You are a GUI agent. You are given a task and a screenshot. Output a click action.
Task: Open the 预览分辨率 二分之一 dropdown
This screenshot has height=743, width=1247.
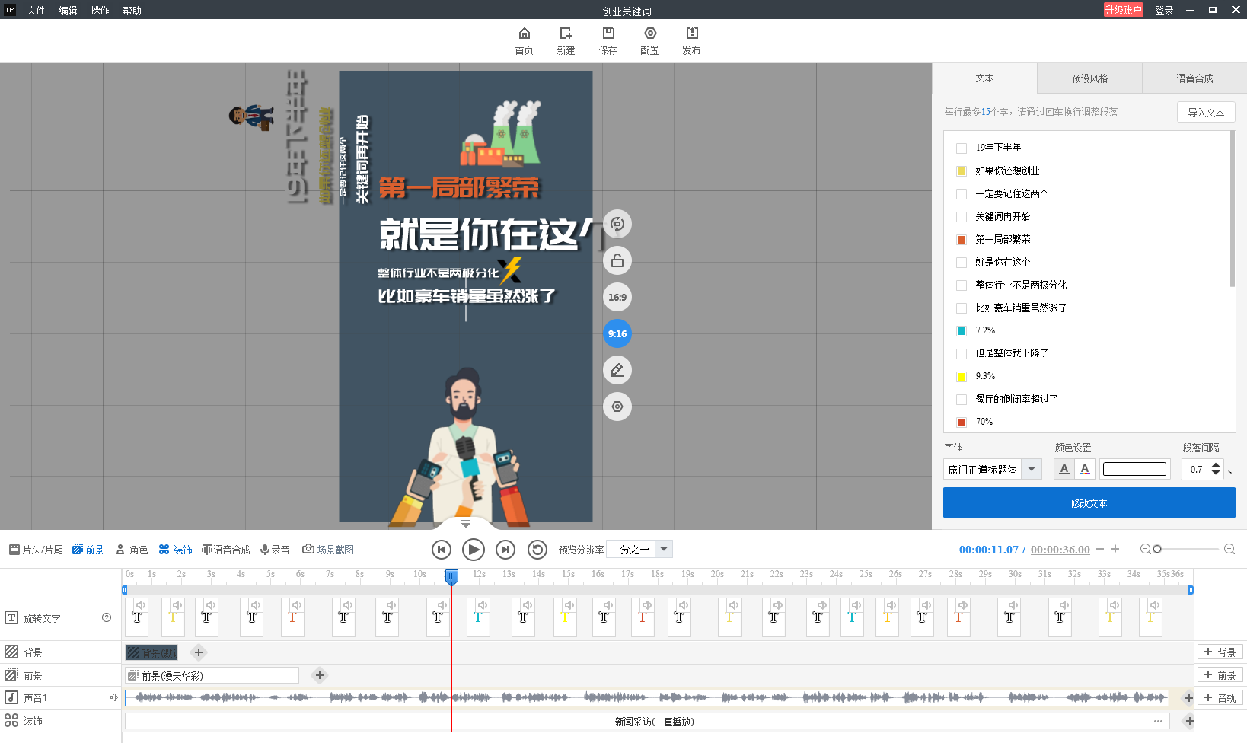664,549
